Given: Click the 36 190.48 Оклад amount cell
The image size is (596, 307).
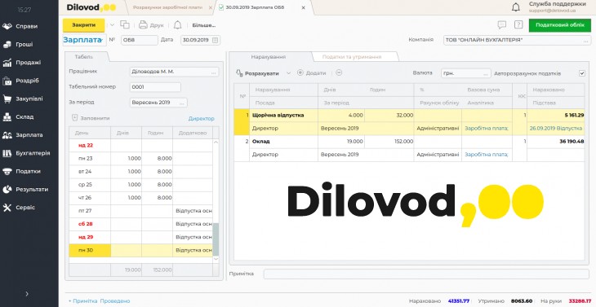Looking at the screenshot, I should [x=556, y=142].
